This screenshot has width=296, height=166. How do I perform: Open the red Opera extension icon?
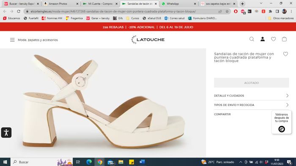coord(236,11)
